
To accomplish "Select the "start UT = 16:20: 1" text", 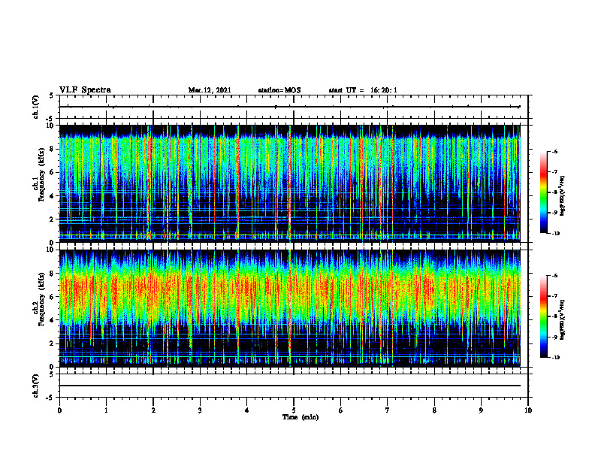I will click(363, 90).
